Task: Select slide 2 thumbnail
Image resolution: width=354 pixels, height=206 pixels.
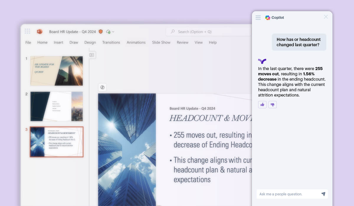Action: point(57,106)
